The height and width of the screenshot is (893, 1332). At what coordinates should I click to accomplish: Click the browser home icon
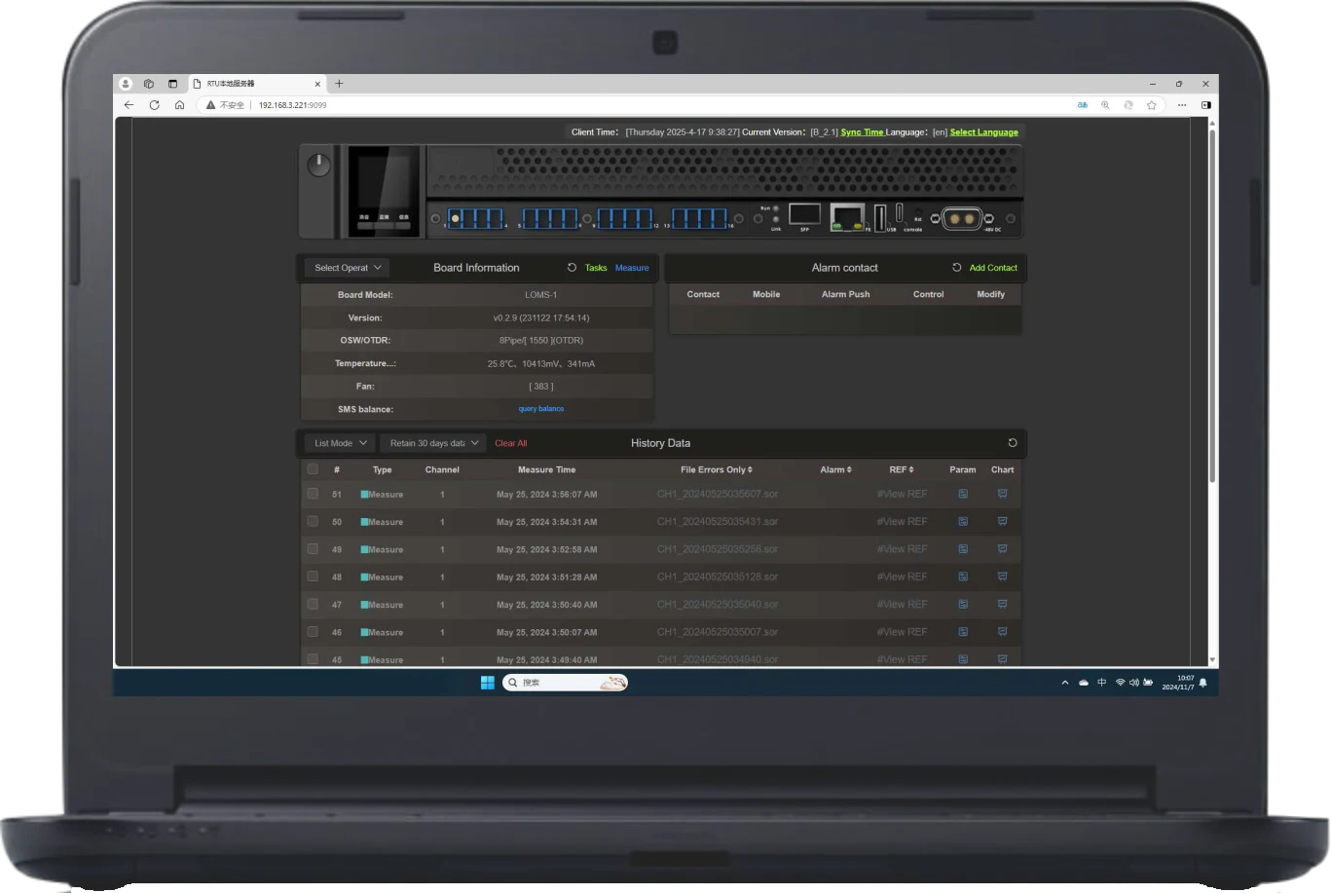[x=179, y=104]
